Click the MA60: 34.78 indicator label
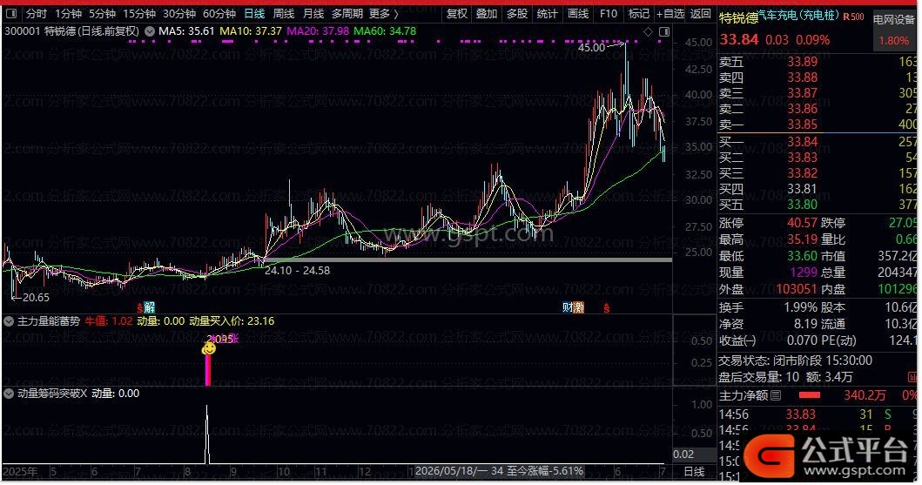The width and height of the screenshot is (922, 485). point(385,31)
